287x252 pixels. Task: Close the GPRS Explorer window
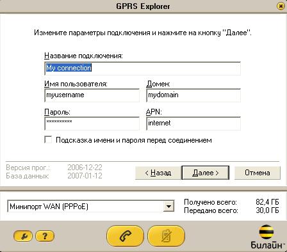pyautogui.click(x=281, y=6)
